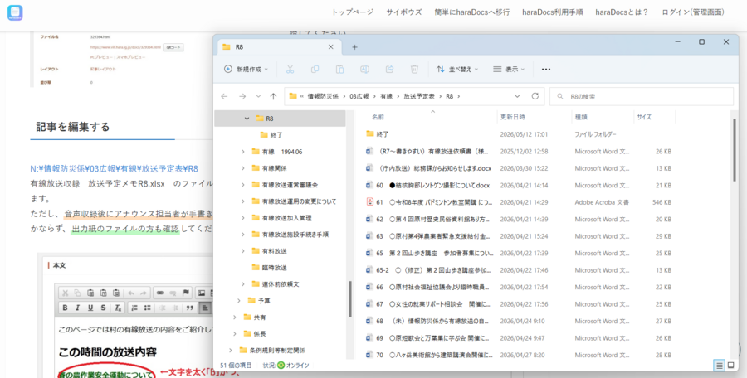This screenshot has width=747, height=378.
Task: Open the recent locations chevron beside forward arrow
Action: (x=258, y=96)
